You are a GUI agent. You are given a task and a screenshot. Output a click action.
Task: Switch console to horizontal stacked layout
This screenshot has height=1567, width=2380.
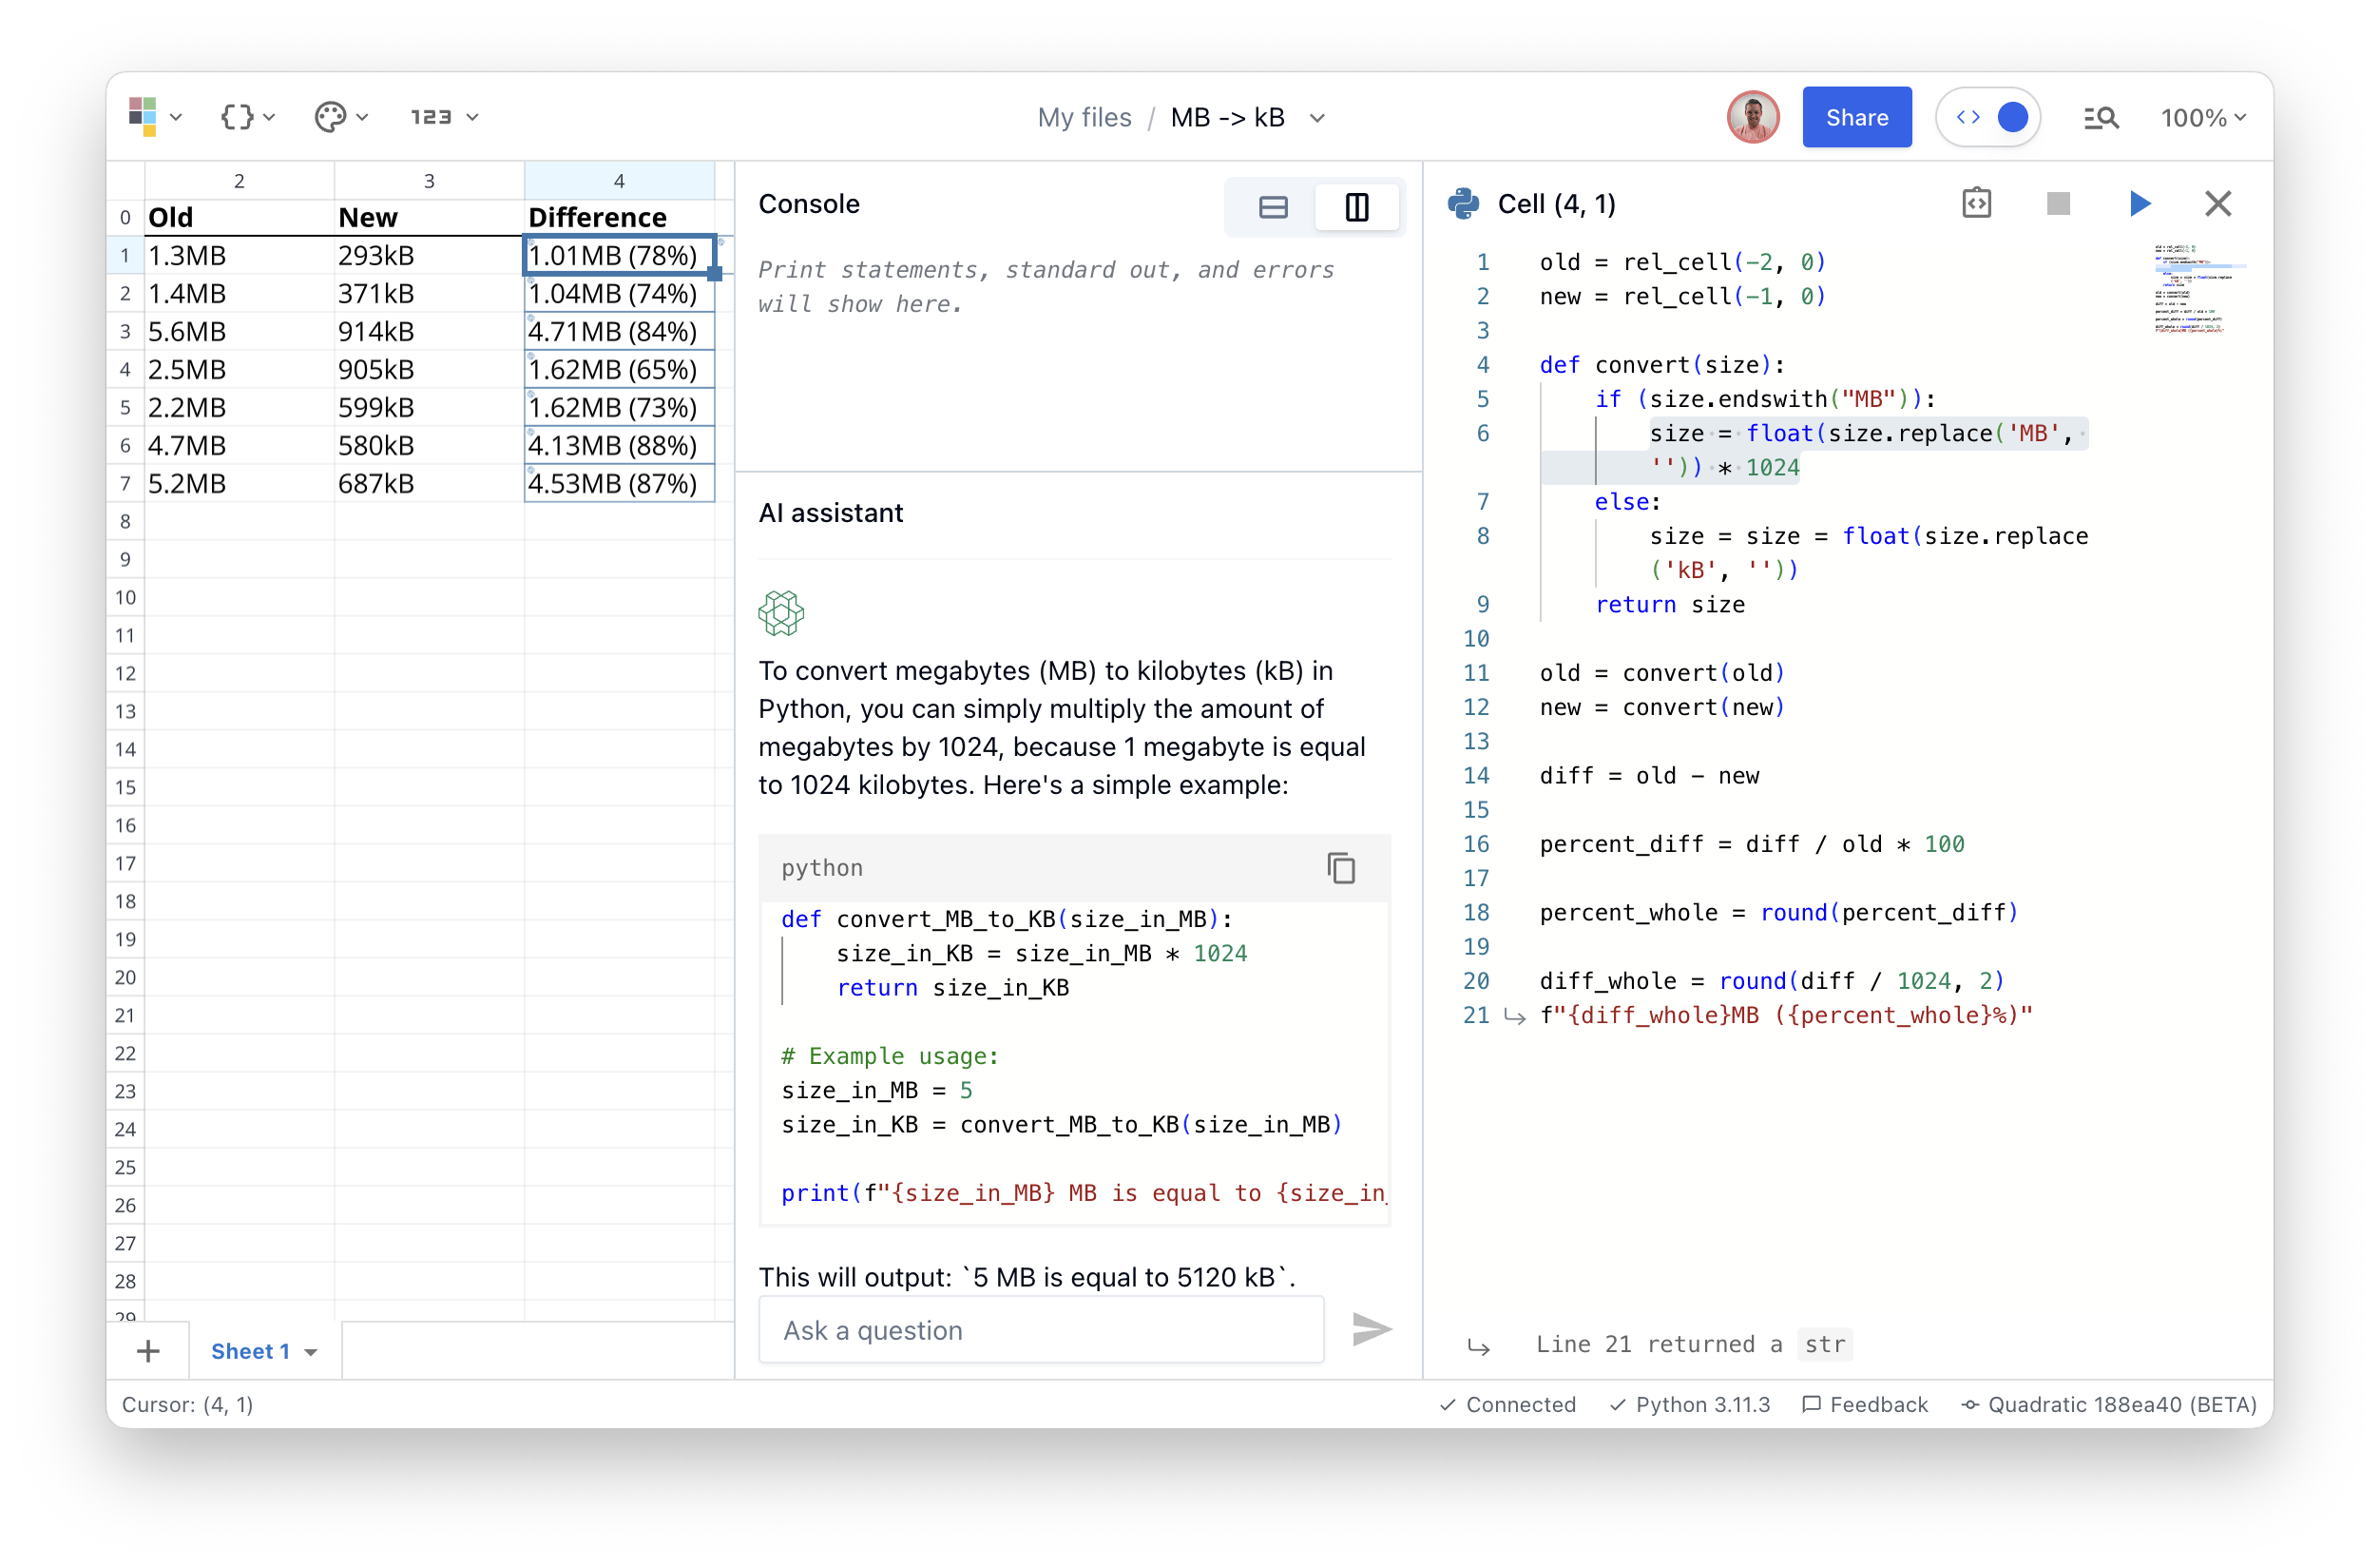1272,207
